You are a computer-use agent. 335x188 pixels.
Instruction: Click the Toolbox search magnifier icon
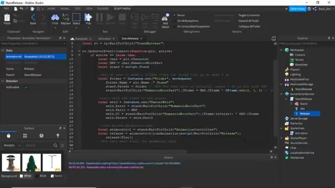(x=55, y=145)
